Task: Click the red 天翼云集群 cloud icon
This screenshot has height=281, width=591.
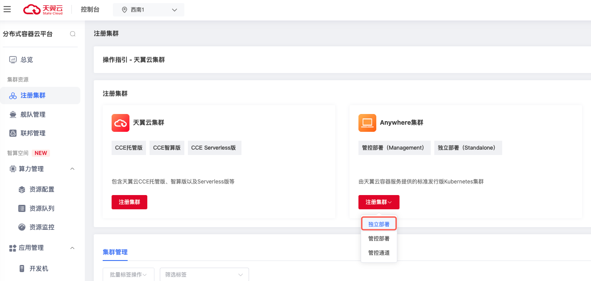Action: (x=121, y=123)
